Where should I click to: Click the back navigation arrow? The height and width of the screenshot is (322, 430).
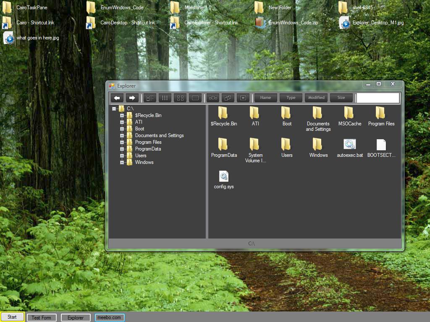[x=117, y=98]
